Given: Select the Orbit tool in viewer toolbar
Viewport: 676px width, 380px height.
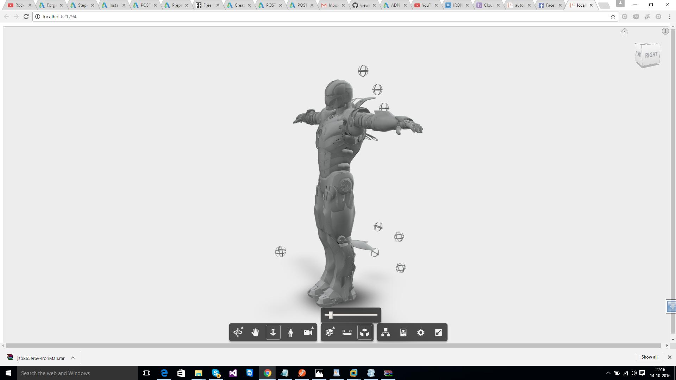Looking at the screenshot, I should pyautogui.click(x=238, y=332).
